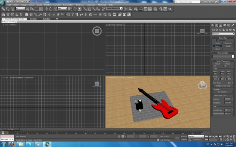Viewport: 236px width, 147px height.
Task: Toggle the Key Mode button beside the frame field
Action: click(x=206, y=140)
